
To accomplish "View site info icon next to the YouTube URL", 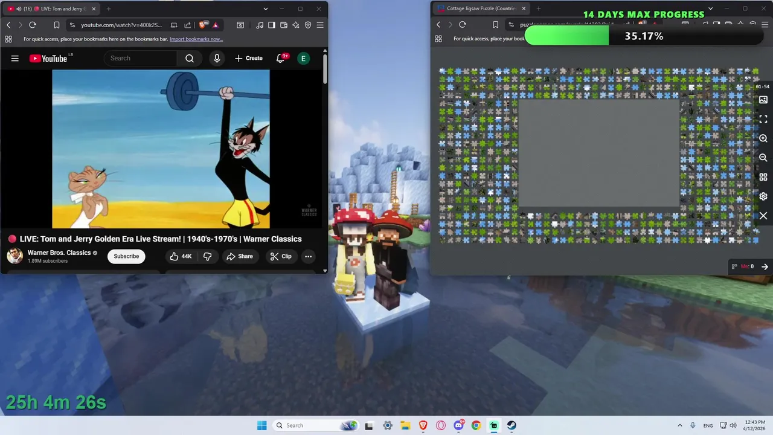I will [72, 25].
